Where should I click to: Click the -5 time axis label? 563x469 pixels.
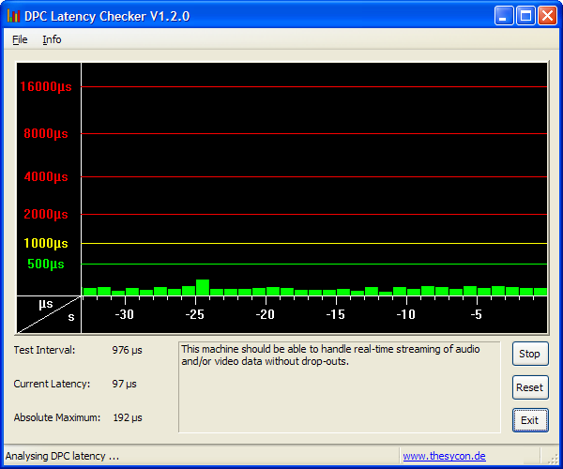[x=476, y=315]
